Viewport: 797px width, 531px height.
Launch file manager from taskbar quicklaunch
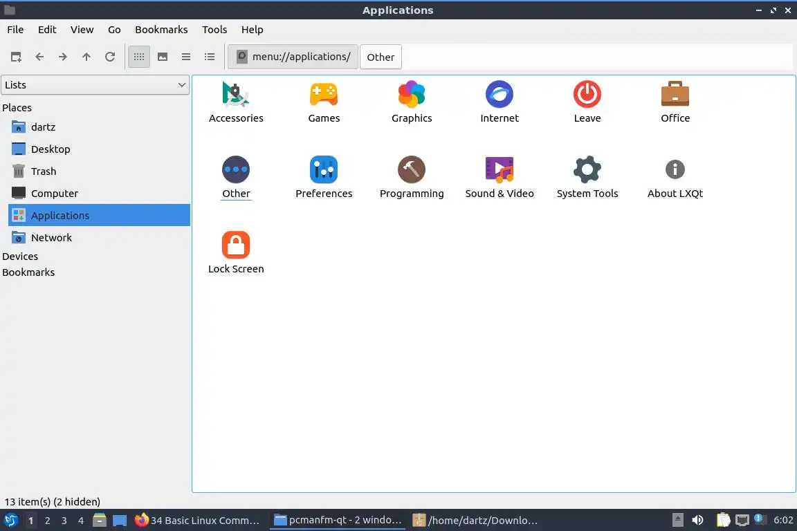coord(100,521)
